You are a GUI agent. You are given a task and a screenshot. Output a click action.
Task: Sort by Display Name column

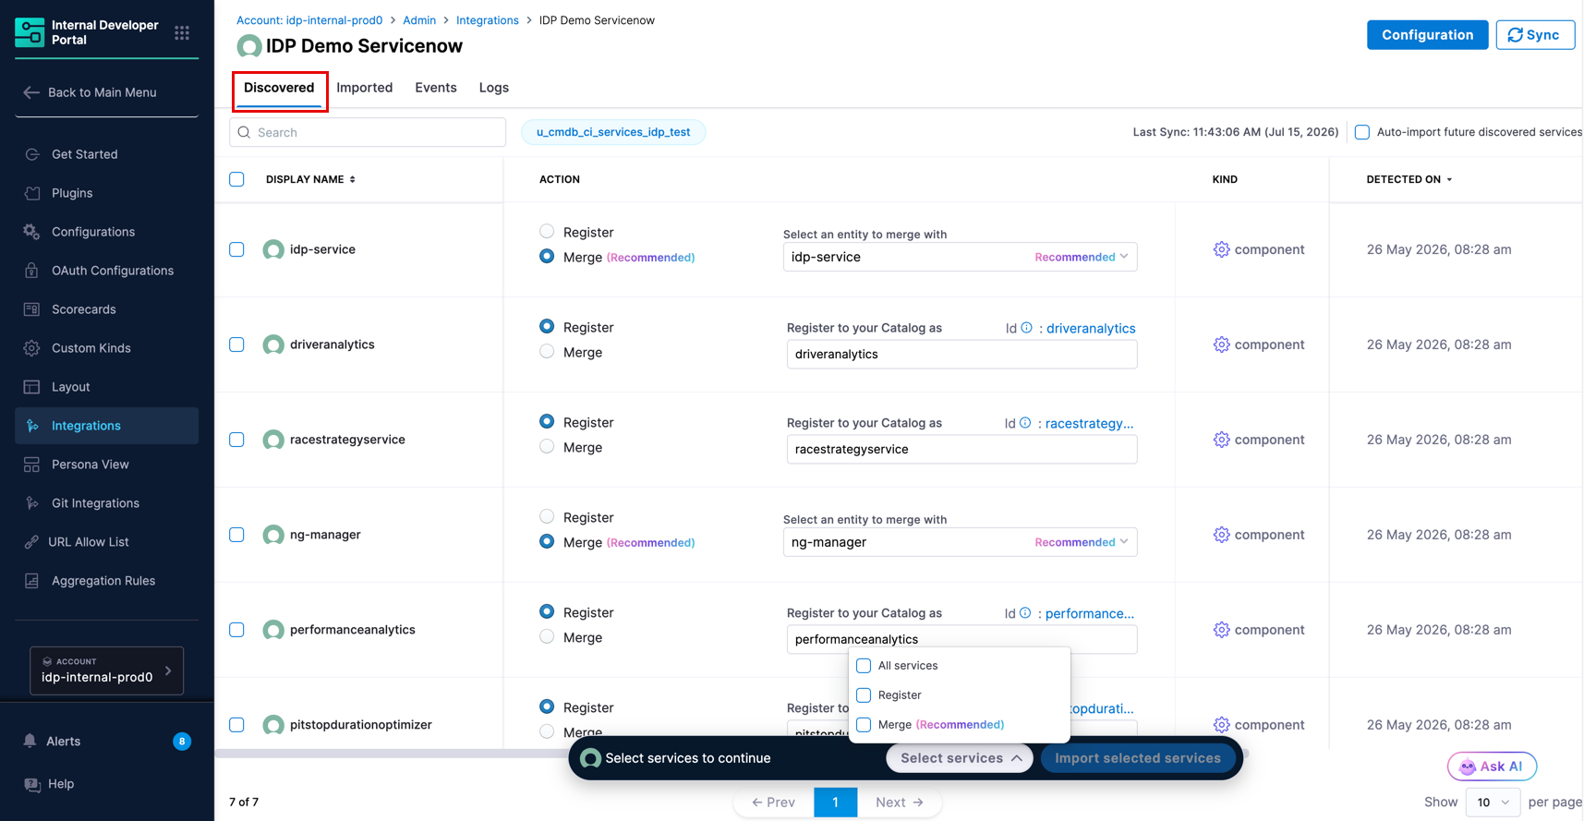pos(310,179)
